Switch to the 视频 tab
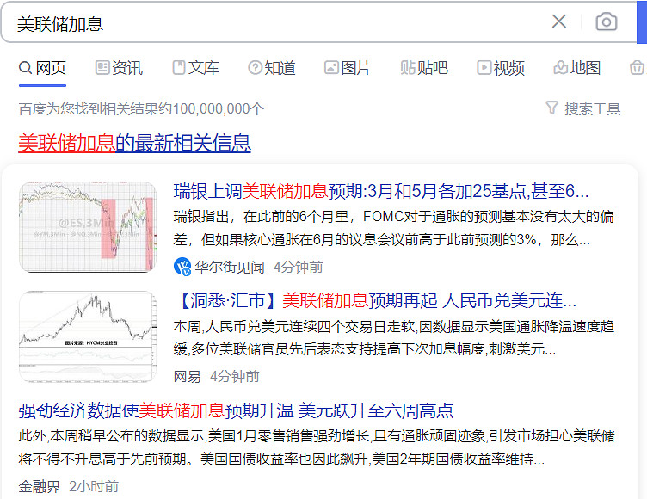Viewport: 647px width, 499px height. [501, 68]
